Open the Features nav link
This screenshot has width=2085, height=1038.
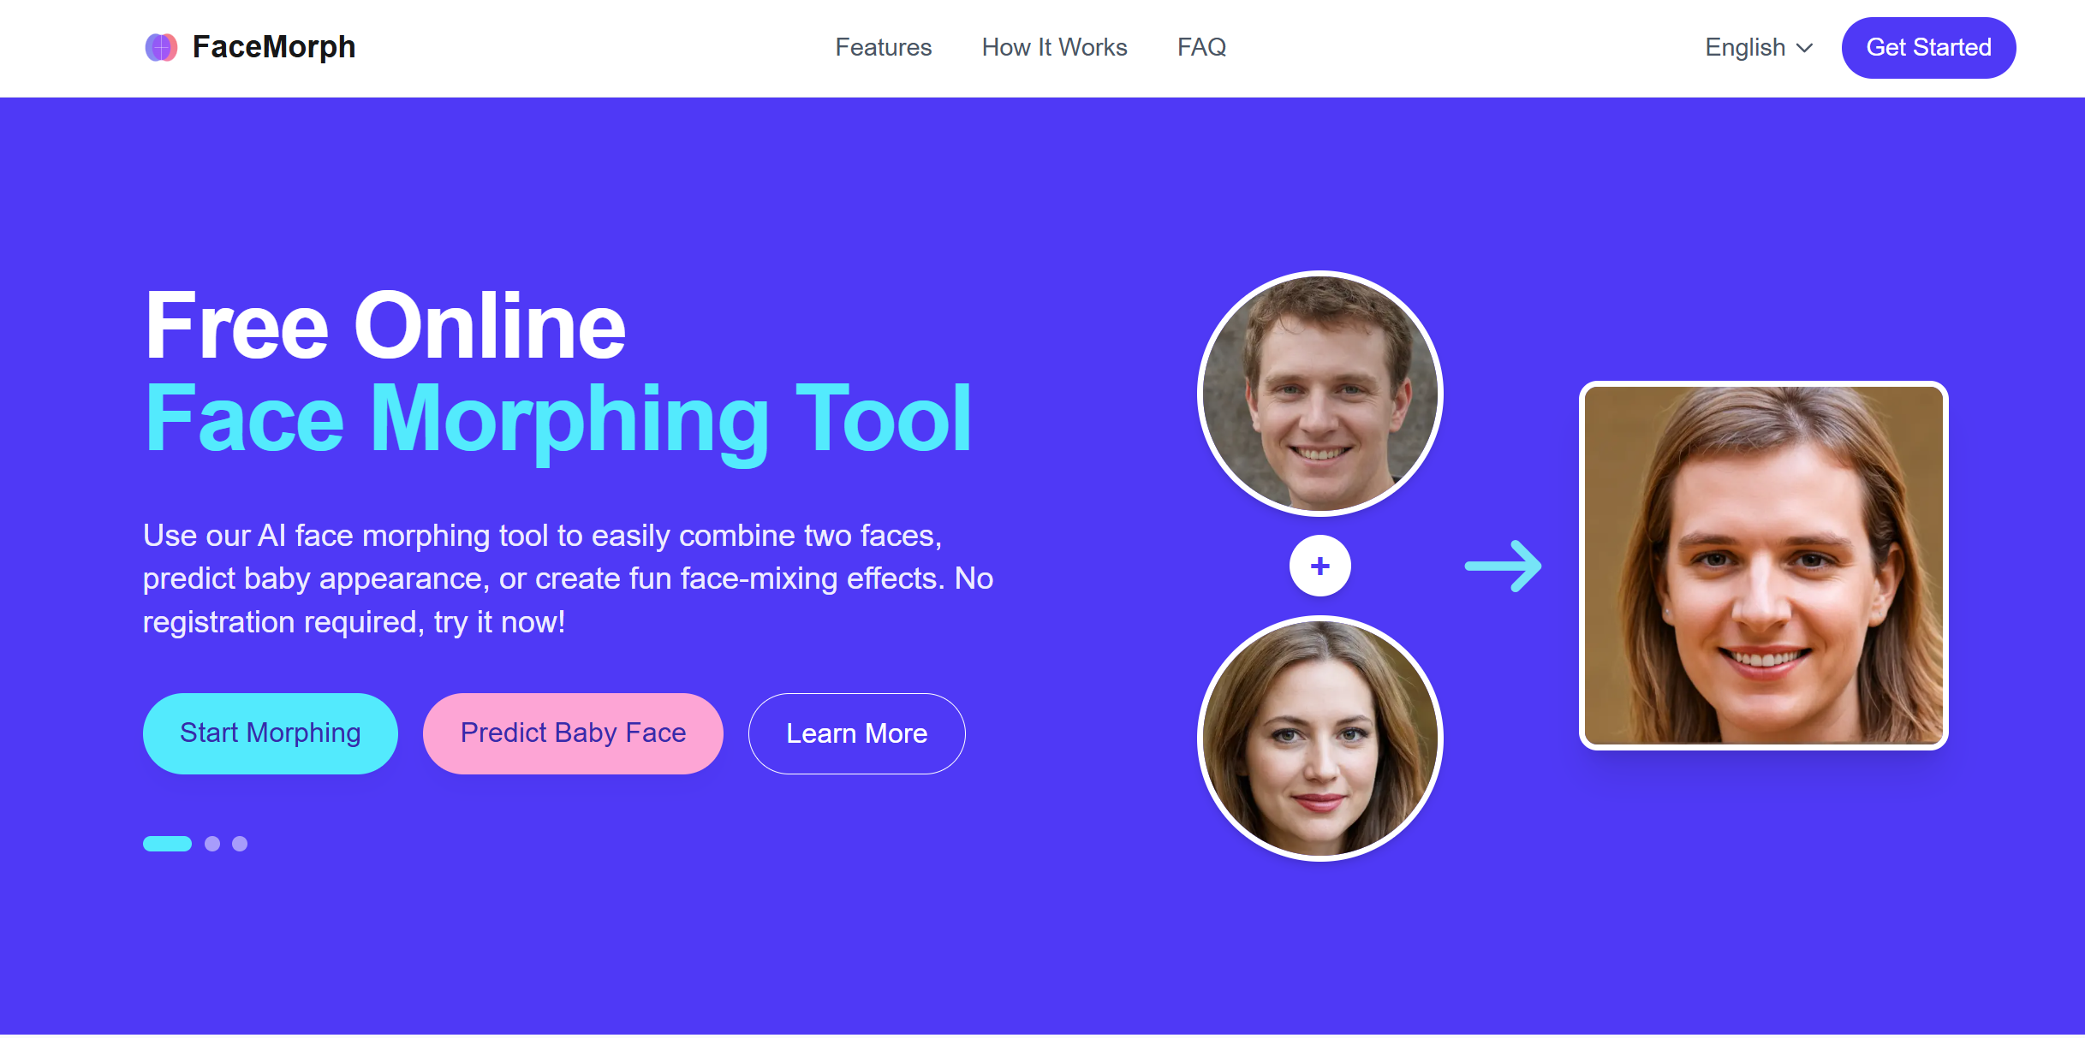[x=883, y=47]
